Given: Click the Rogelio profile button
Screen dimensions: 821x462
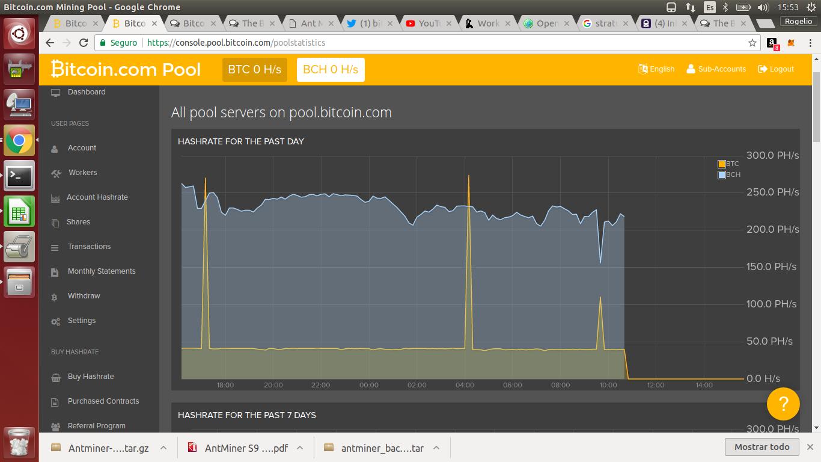Looking at the screenshot, I should pyautogui.click(x=798, y=21).
